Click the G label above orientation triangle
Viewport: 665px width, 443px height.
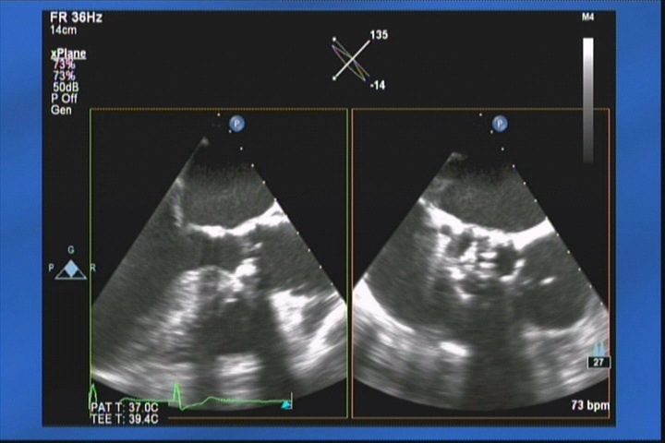[x=71, y=250]
